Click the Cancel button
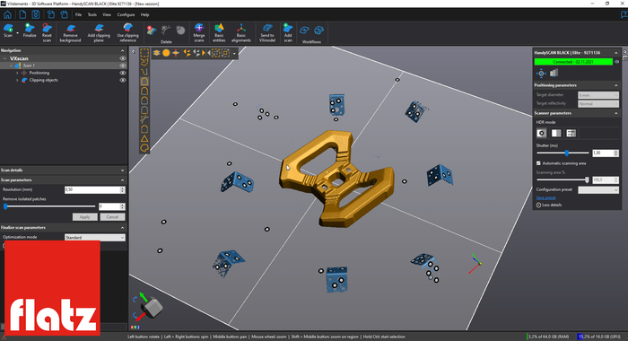Viewport: 628px width, 341px height. coord(112,217)
